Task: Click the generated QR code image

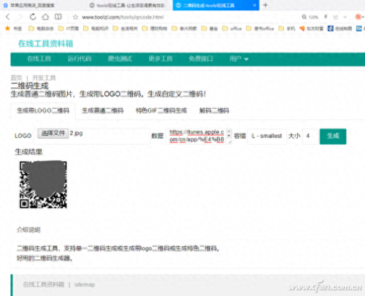Action: coord(43,185)
